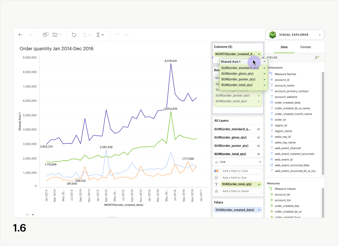Open the Line chart type dropdown
The height and width of the screenshot is (246, 338).
(238, 162)
